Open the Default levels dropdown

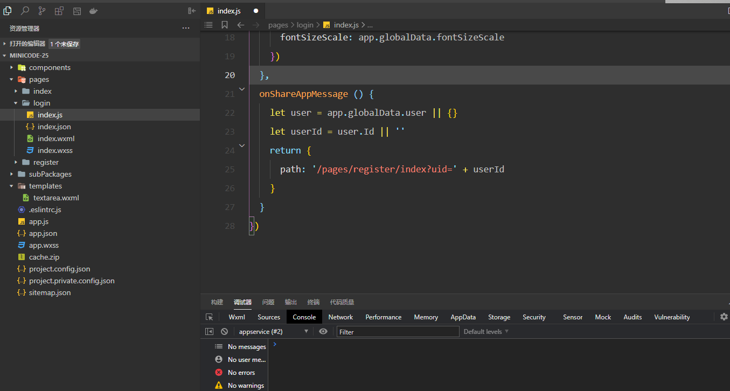click(486, 332)
